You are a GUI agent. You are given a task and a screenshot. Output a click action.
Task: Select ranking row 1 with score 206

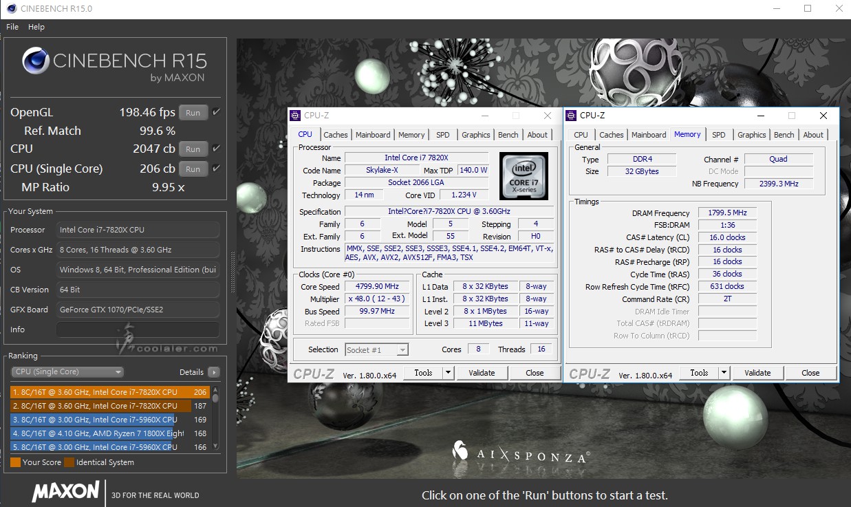pyautogui.click(x=110, y=392)
